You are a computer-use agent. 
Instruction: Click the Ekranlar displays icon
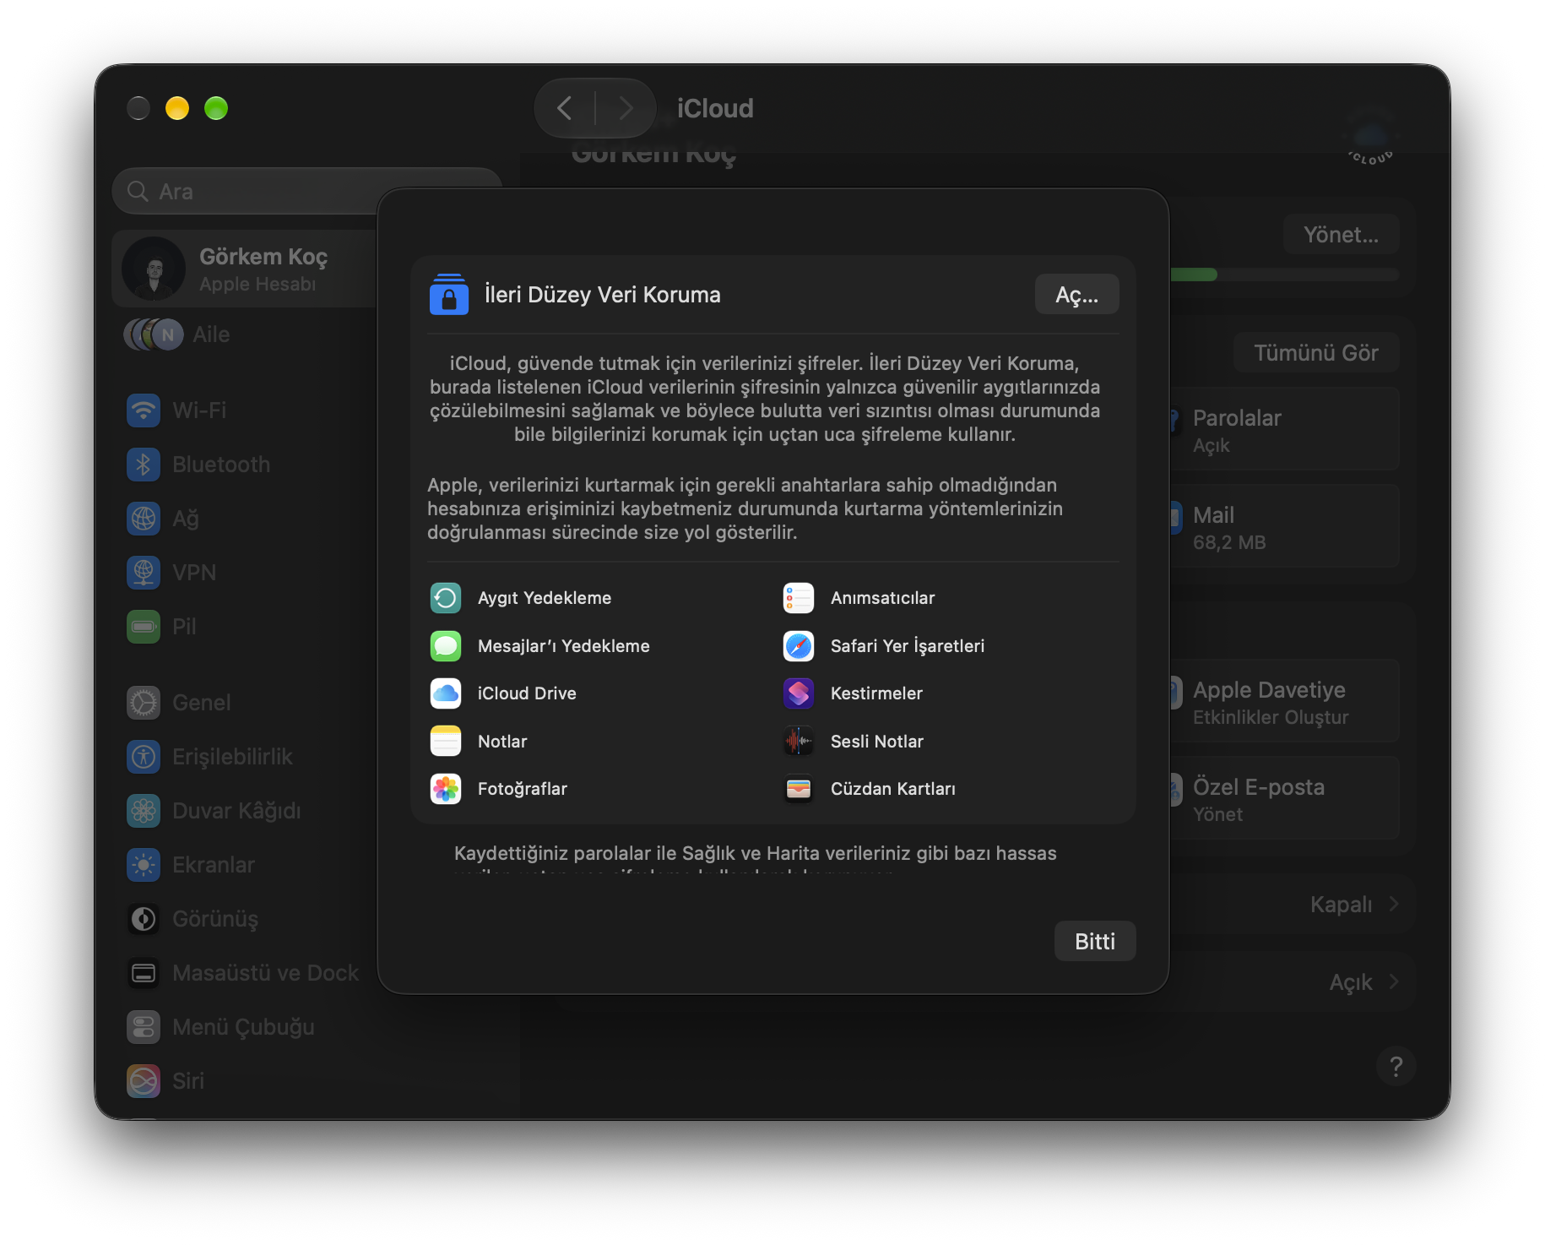144,865
